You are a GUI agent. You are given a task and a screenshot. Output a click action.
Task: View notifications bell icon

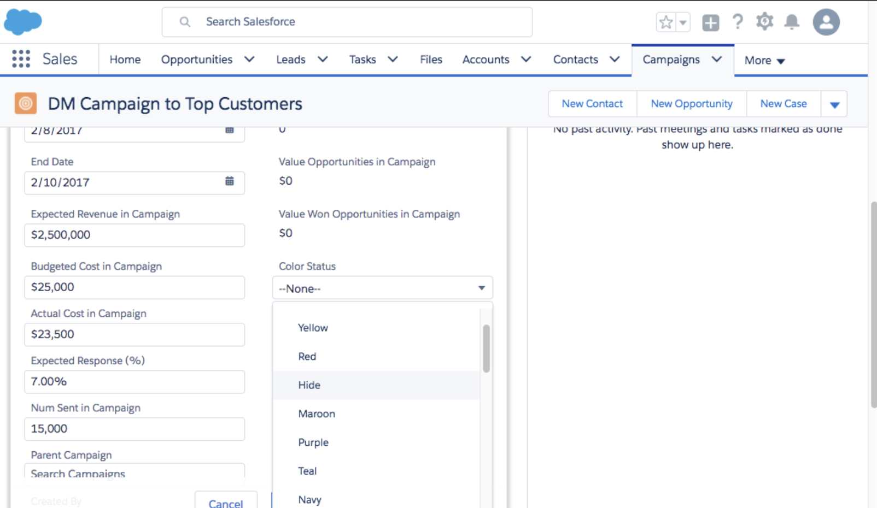coord(791,22)
